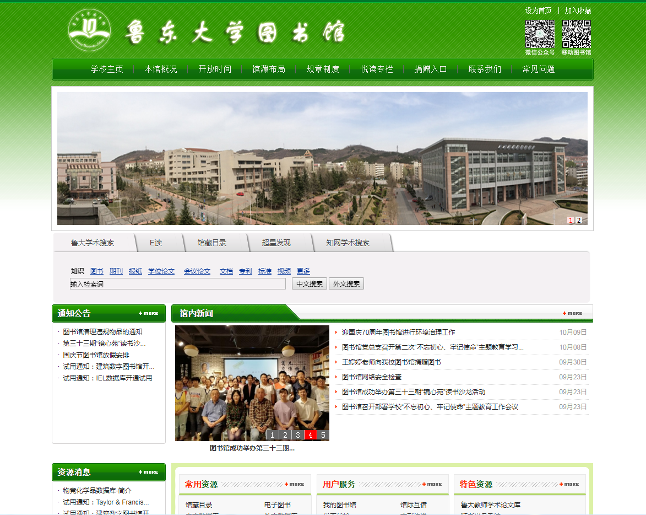The image size is (646, 515).
Task: Open 通知公告 more link
Action: click(x=149, y=313)
